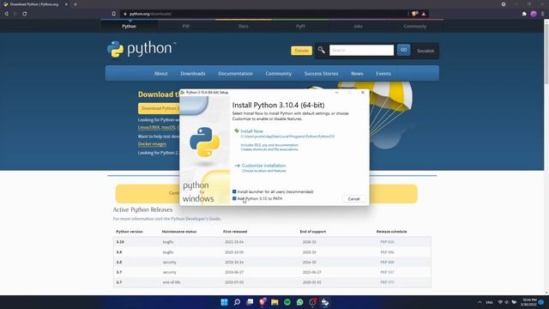Open PEP 596 release schedule link
Screen dimensions: 549x309
click(387, 252)
